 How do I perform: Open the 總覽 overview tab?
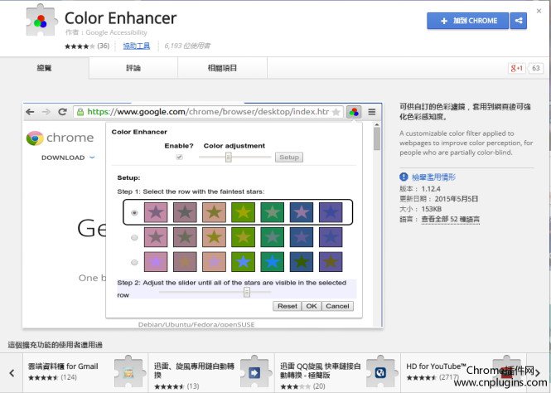coord(44,68)
